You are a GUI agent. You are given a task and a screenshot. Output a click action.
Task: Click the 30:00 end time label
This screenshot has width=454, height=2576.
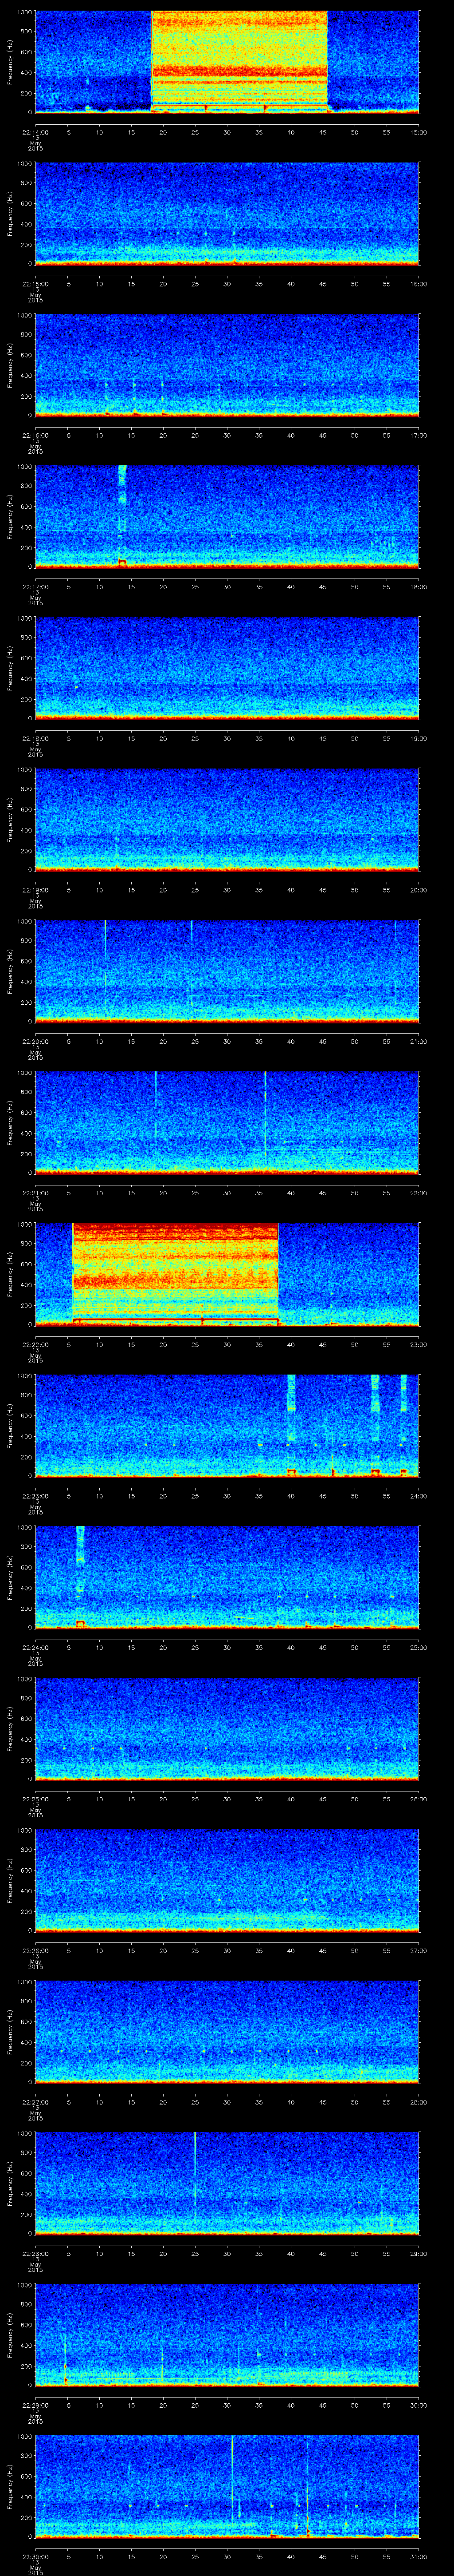pos(418,2404)
